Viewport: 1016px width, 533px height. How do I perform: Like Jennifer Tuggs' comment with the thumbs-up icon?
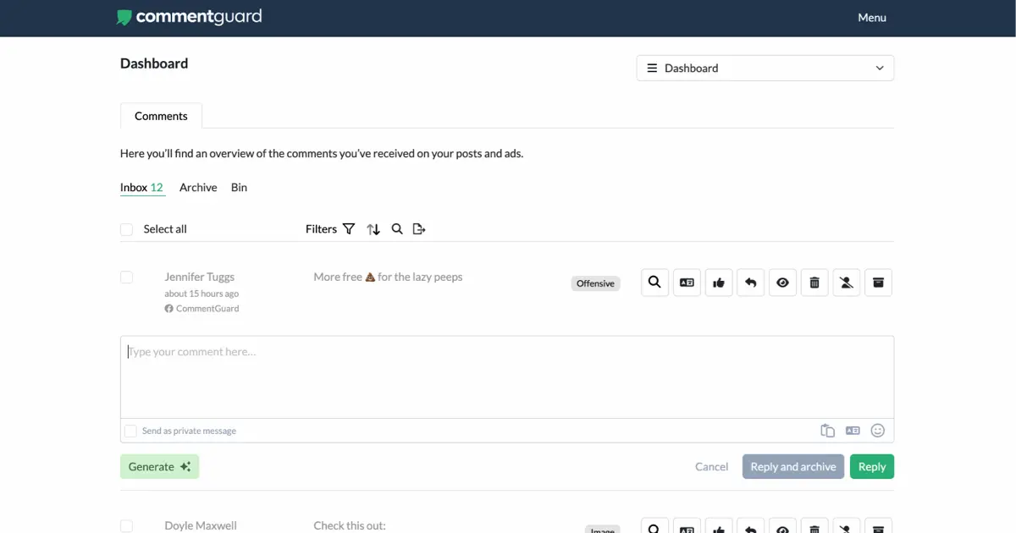pos(719,283)
